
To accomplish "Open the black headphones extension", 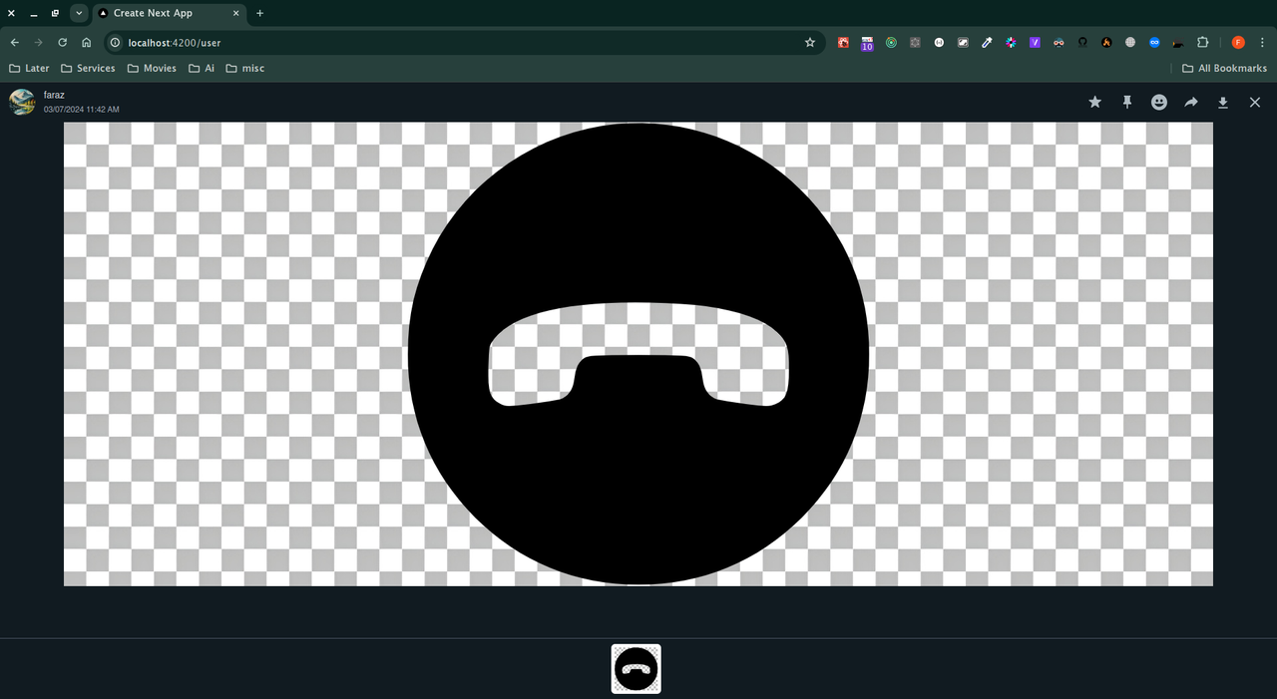I will pyautogui.click(x=1082, y=43).
